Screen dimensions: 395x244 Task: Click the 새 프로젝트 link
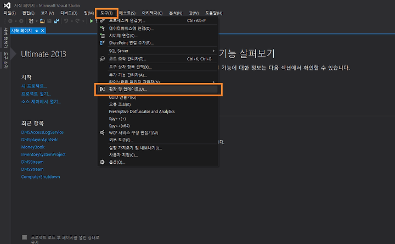point(34,86)
